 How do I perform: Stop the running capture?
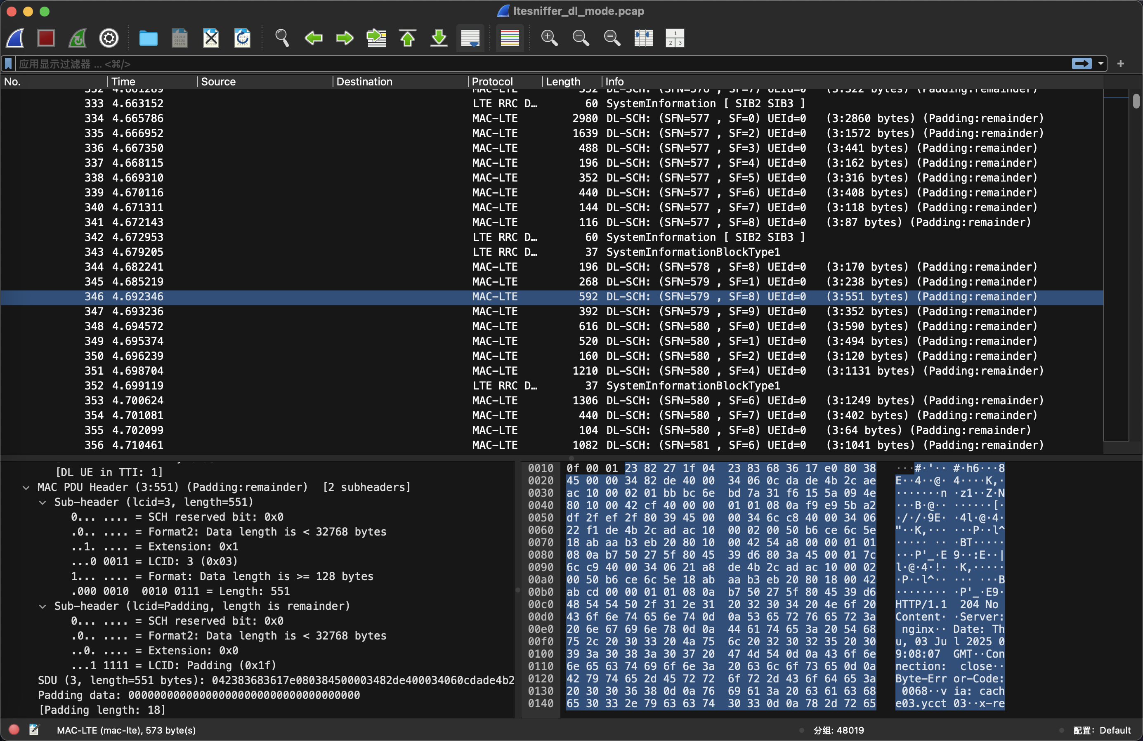click(46, 38)
